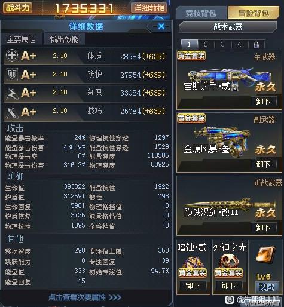Select the locked loadout slot padlock
The width and height of the screenshot is (284, 307).
(x=256, y=45)
